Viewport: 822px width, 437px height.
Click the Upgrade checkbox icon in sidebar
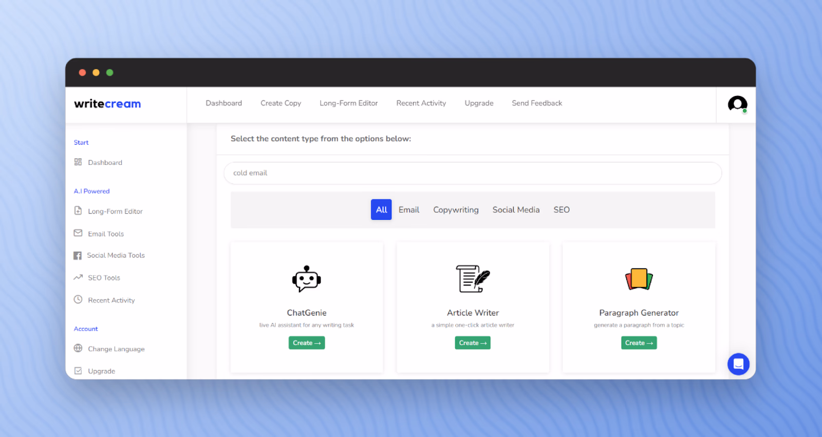click(x=78, y=371)
